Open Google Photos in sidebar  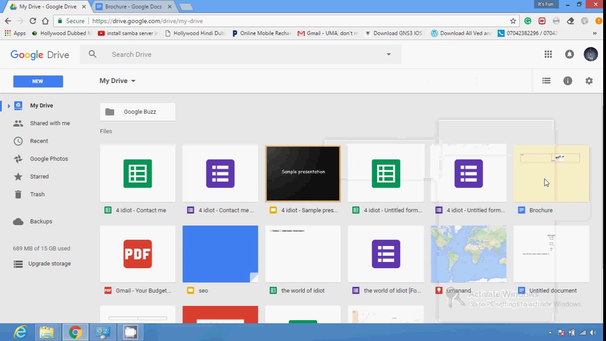pos(49,159)
